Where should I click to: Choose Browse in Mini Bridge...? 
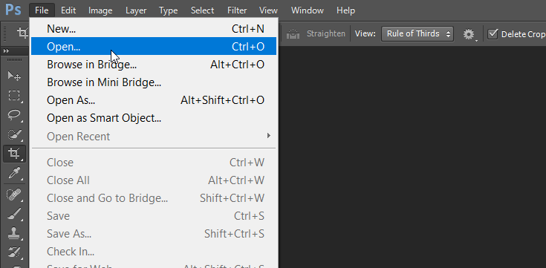pos(154,82)
